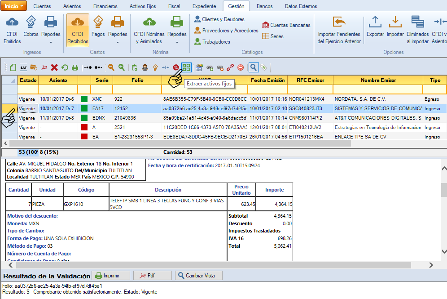Select the row with folio 21049836
Viewport: 447px width, 299px height.
pyautogui.click(x=224, y=118)
